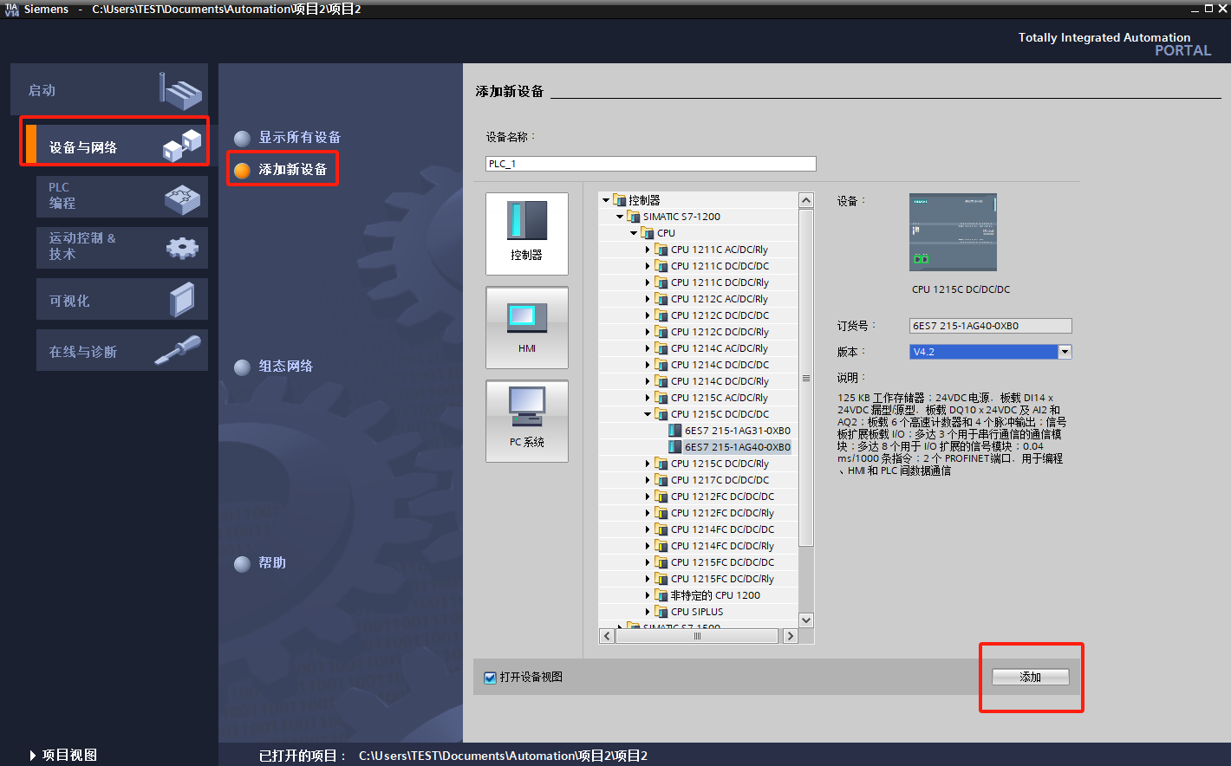Click 添加新设备 link text
This screenshot has width=1231, height=766.
pyautogui.click(x=293, y=170)
